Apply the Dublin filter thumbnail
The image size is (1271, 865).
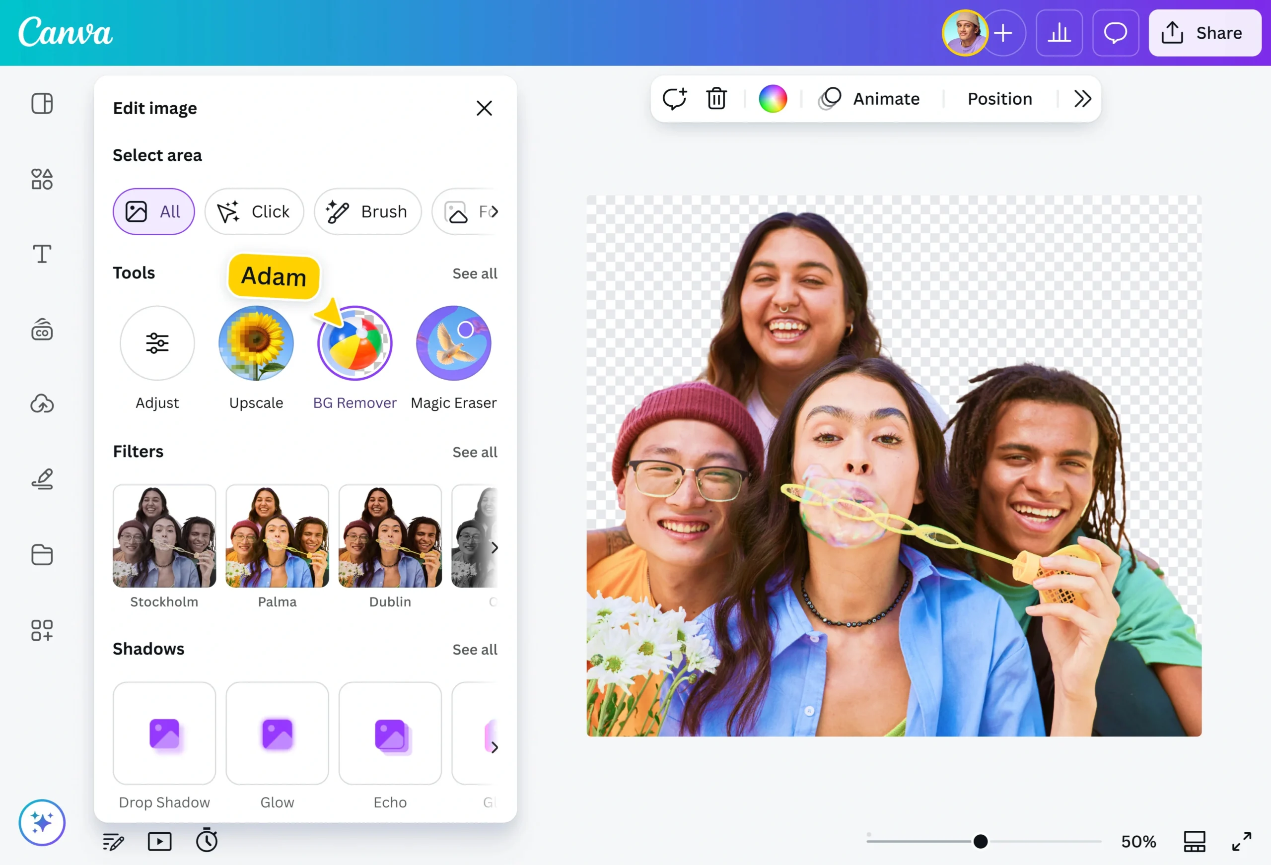(x=390, y=536)
